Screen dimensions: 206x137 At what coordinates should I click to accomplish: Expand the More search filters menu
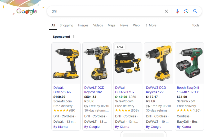151,25
